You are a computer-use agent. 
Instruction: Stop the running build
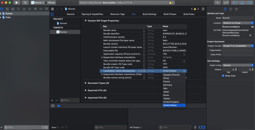tap(25, 3)
